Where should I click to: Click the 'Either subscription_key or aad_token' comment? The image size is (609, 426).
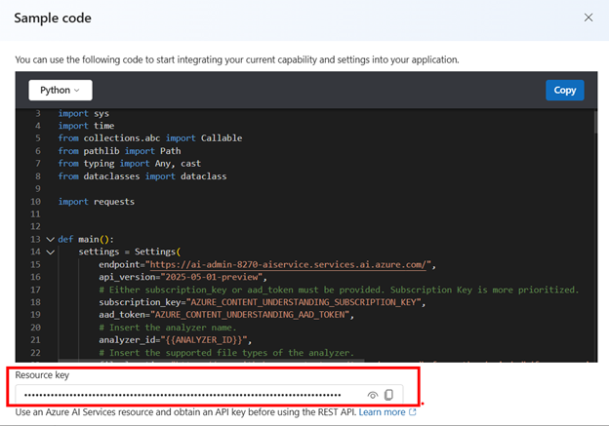click(339, 290)
